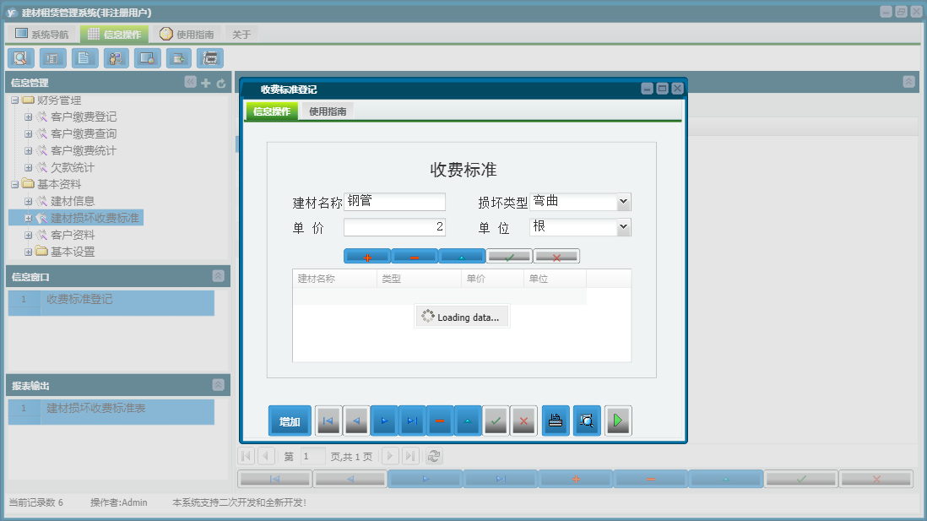Viewport: 927px width, 521px height.
Task: Collapse the 基本资料 tree node
Action: tap(15, 184)
